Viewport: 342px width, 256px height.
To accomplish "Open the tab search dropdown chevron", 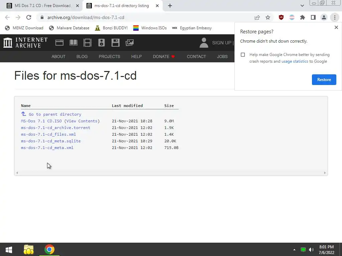I will pos(302,6).
